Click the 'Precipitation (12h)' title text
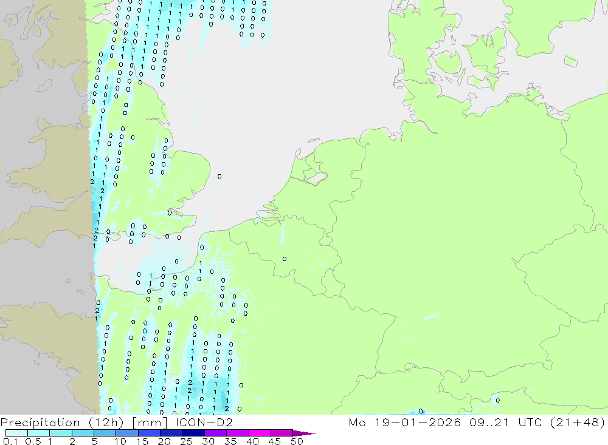This screenshot has height=445, width=608. coord(62,423)
